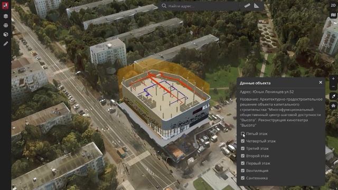Switch map to 2D view
The height and width of the screenshot is (190, 338).
(333, 5)
